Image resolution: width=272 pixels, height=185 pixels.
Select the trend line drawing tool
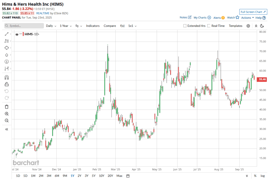pyautogui.click(x=6, y=34)
